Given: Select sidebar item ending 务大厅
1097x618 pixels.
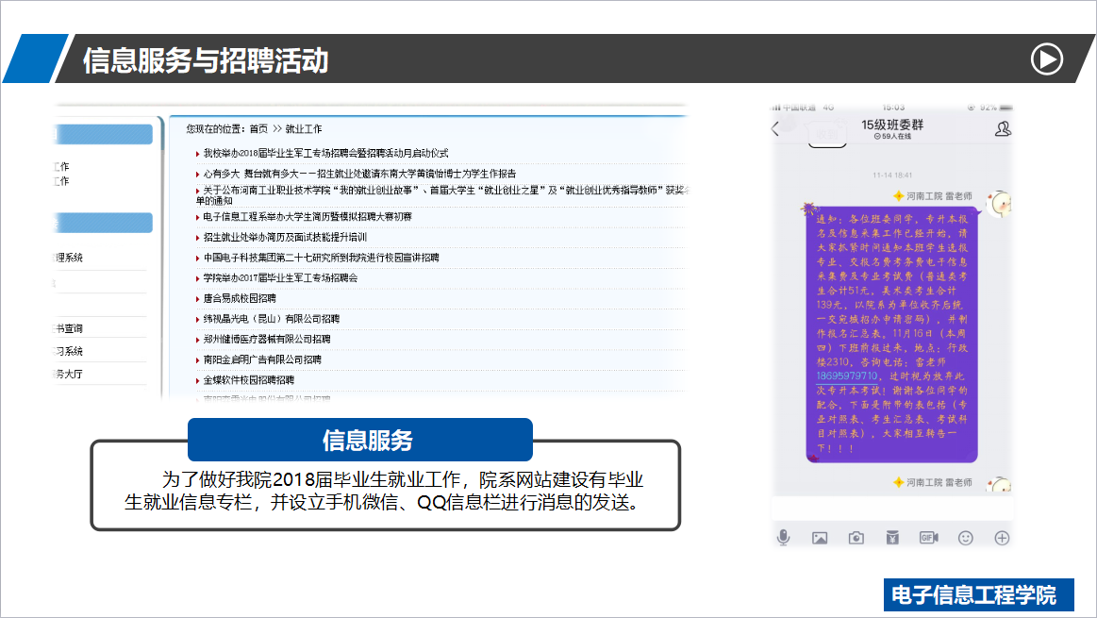Looking at the screenshot, I should pyautogui.click(x=68, y=375).
